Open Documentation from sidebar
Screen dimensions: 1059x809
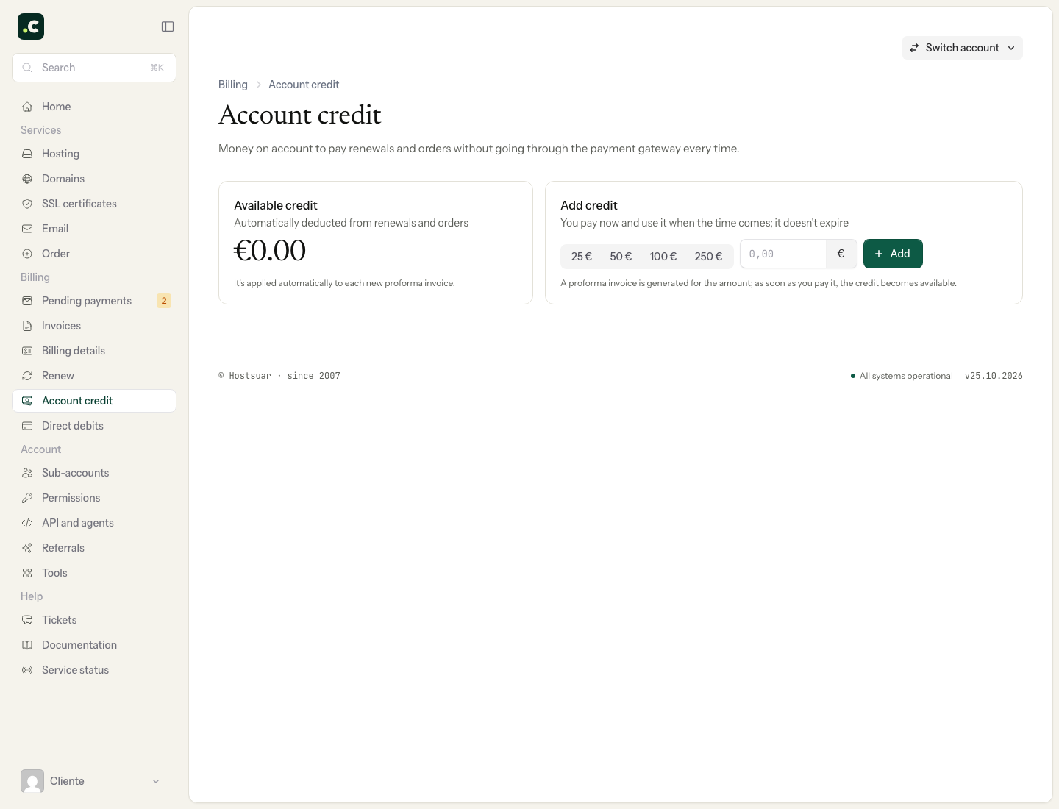[94, 645]
